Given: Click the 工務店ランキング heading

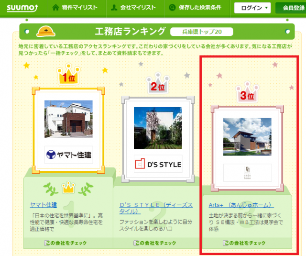Looking at the screenshot, I should [131, 31].
